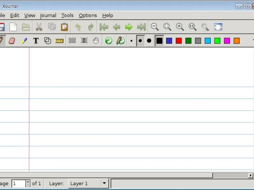Open the Options menu
The height and width of the screenshot is (190, 254).
[x=88, y=15]
